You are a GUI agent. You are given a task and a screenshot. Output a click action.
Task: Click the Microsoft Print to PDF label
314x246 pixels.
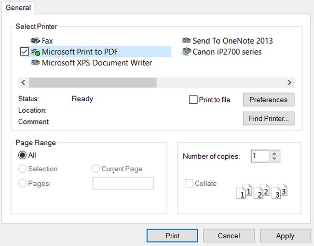(80, 52)
